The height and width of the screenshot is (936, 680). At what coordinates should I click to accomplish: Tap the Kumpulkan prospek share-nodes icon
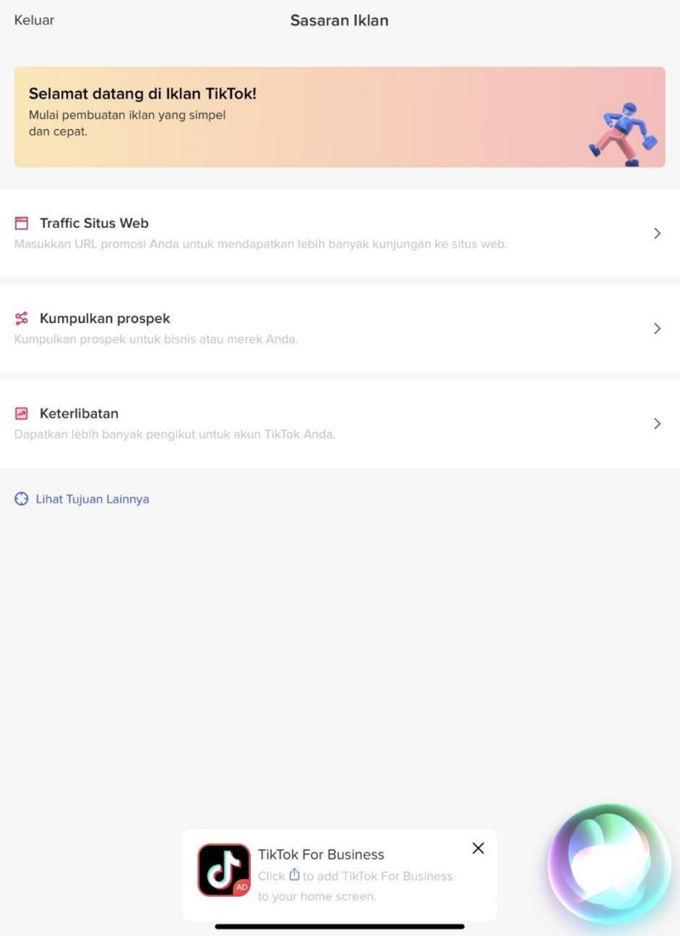21,318
